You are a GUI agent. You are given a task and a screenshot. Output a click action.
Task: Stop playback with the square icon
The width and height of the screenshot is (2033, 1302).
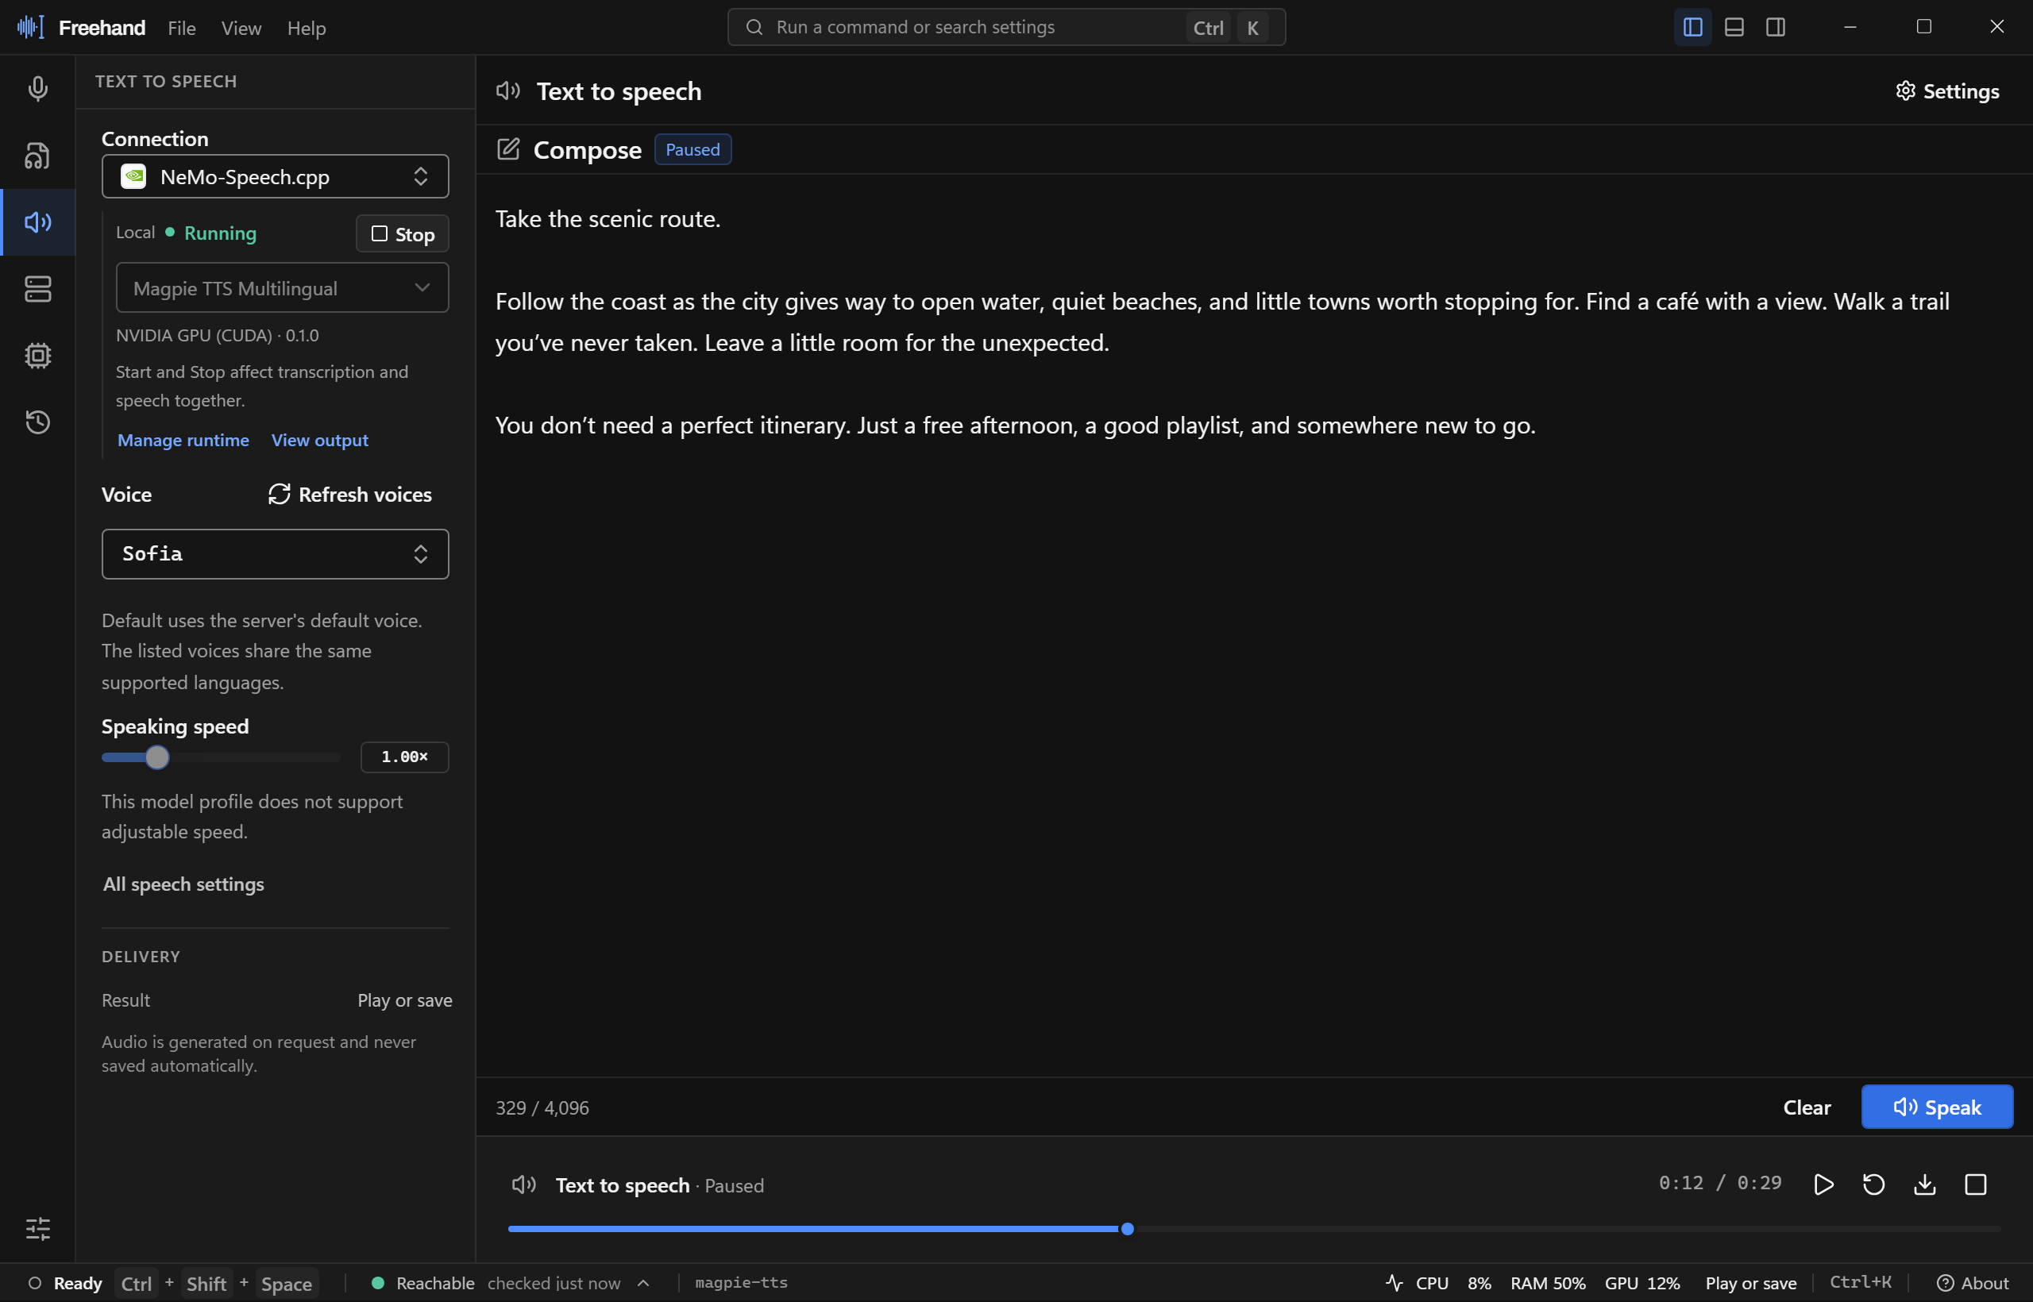[x=1976, y=1185]
